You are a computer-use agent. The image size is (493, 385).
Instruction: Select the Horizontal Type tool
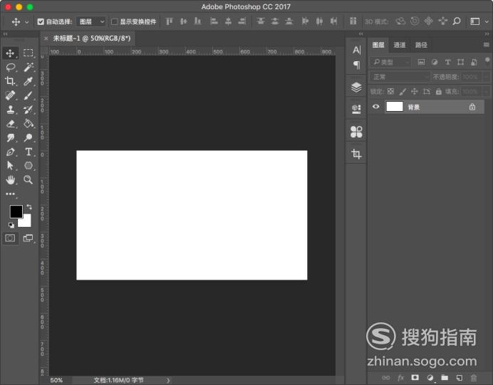click(28, 152)
